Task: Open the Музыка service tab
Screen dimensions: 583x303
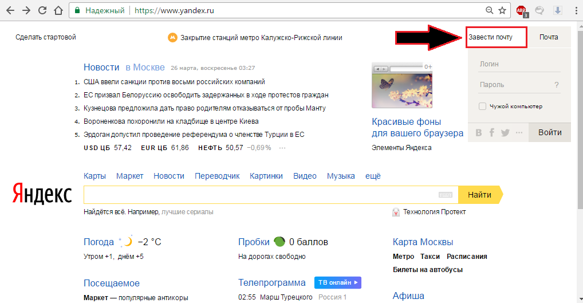Action: (x=341, y=176)
